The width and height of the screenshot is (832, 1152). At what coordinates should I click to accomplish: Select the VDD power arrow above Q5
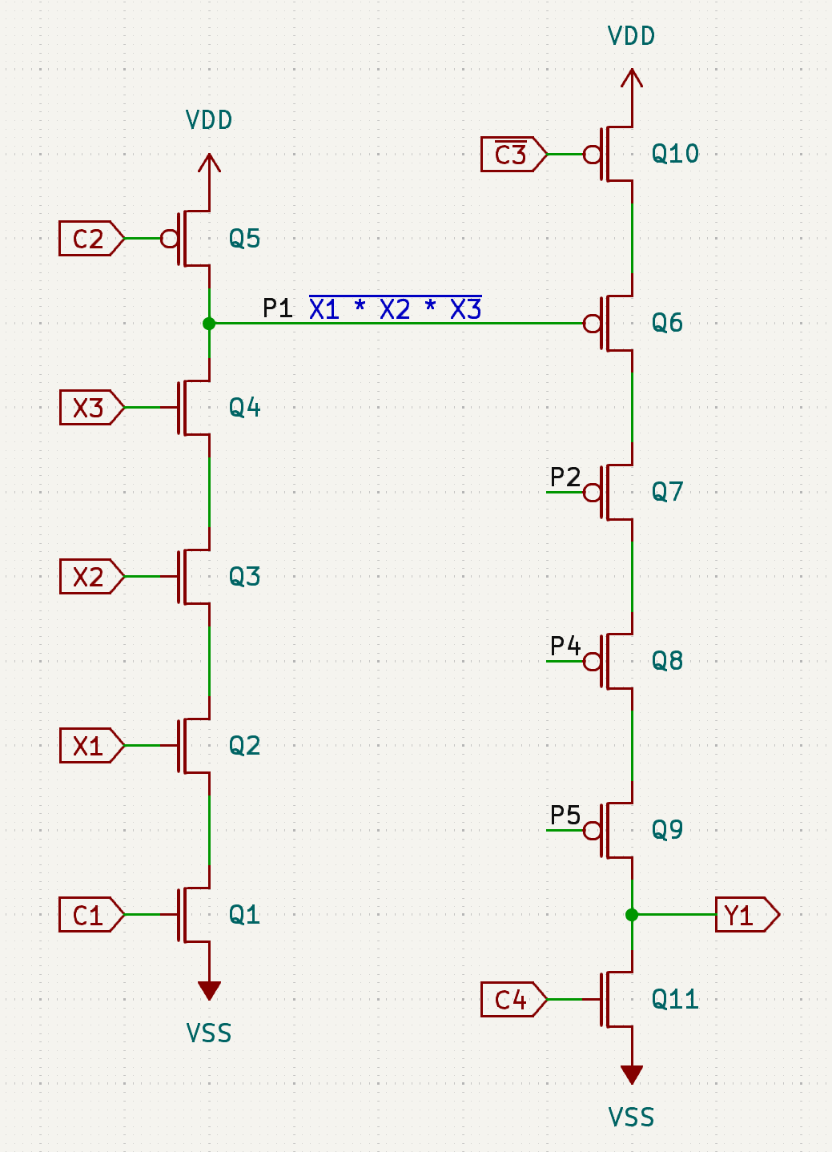[x=209, y=165]
